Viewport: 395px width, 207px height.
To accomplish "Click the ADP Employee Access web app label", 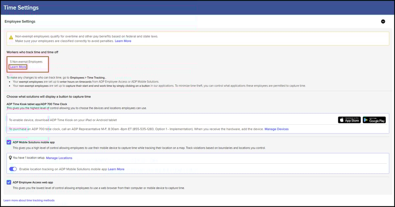I will [33, 182].
